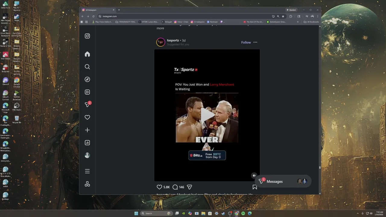
Task: Open the Inbox • Chats bookmark
Action: (181, 22)
